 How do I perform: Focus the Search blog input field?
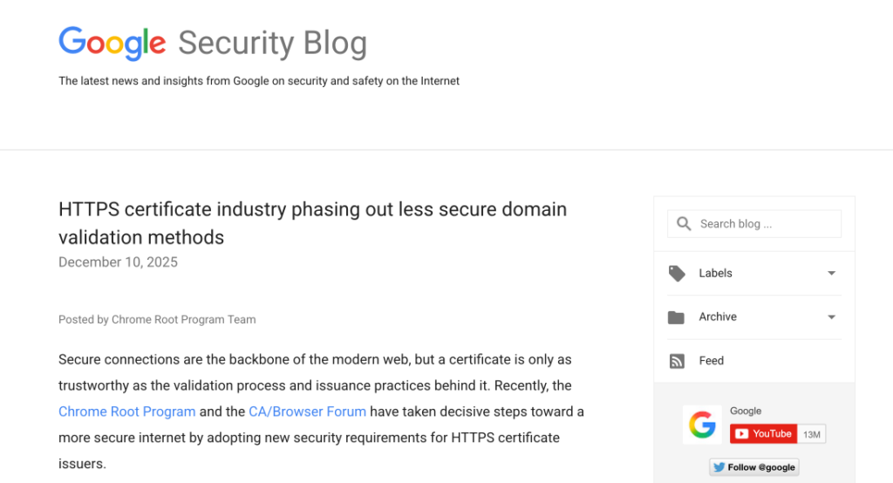pos(766,224)
